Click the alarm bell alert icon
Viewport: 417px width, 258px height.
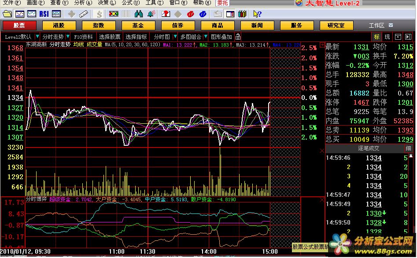(151, 14)
